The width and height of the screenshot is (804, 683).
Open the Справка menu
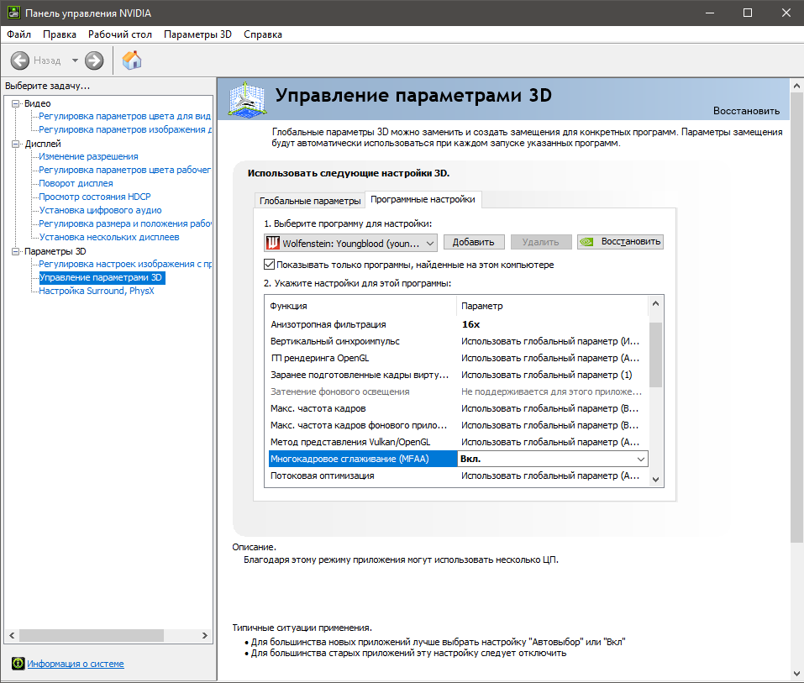[x=262, y=34]
